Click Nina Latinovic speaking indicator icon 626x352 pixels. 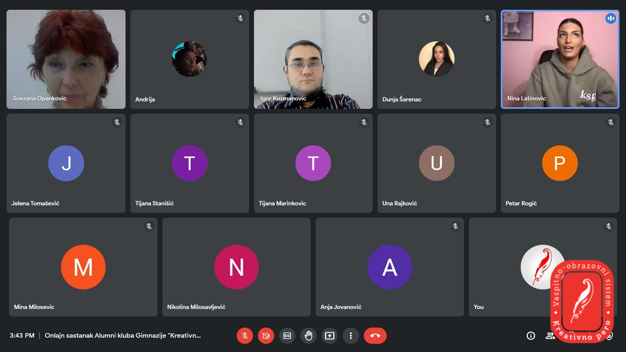click(x=611, y=19)
